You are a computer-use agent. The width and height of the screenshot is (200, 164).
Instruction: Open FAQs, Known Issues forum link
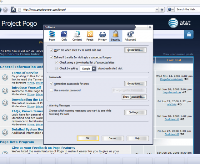(27, 111)
